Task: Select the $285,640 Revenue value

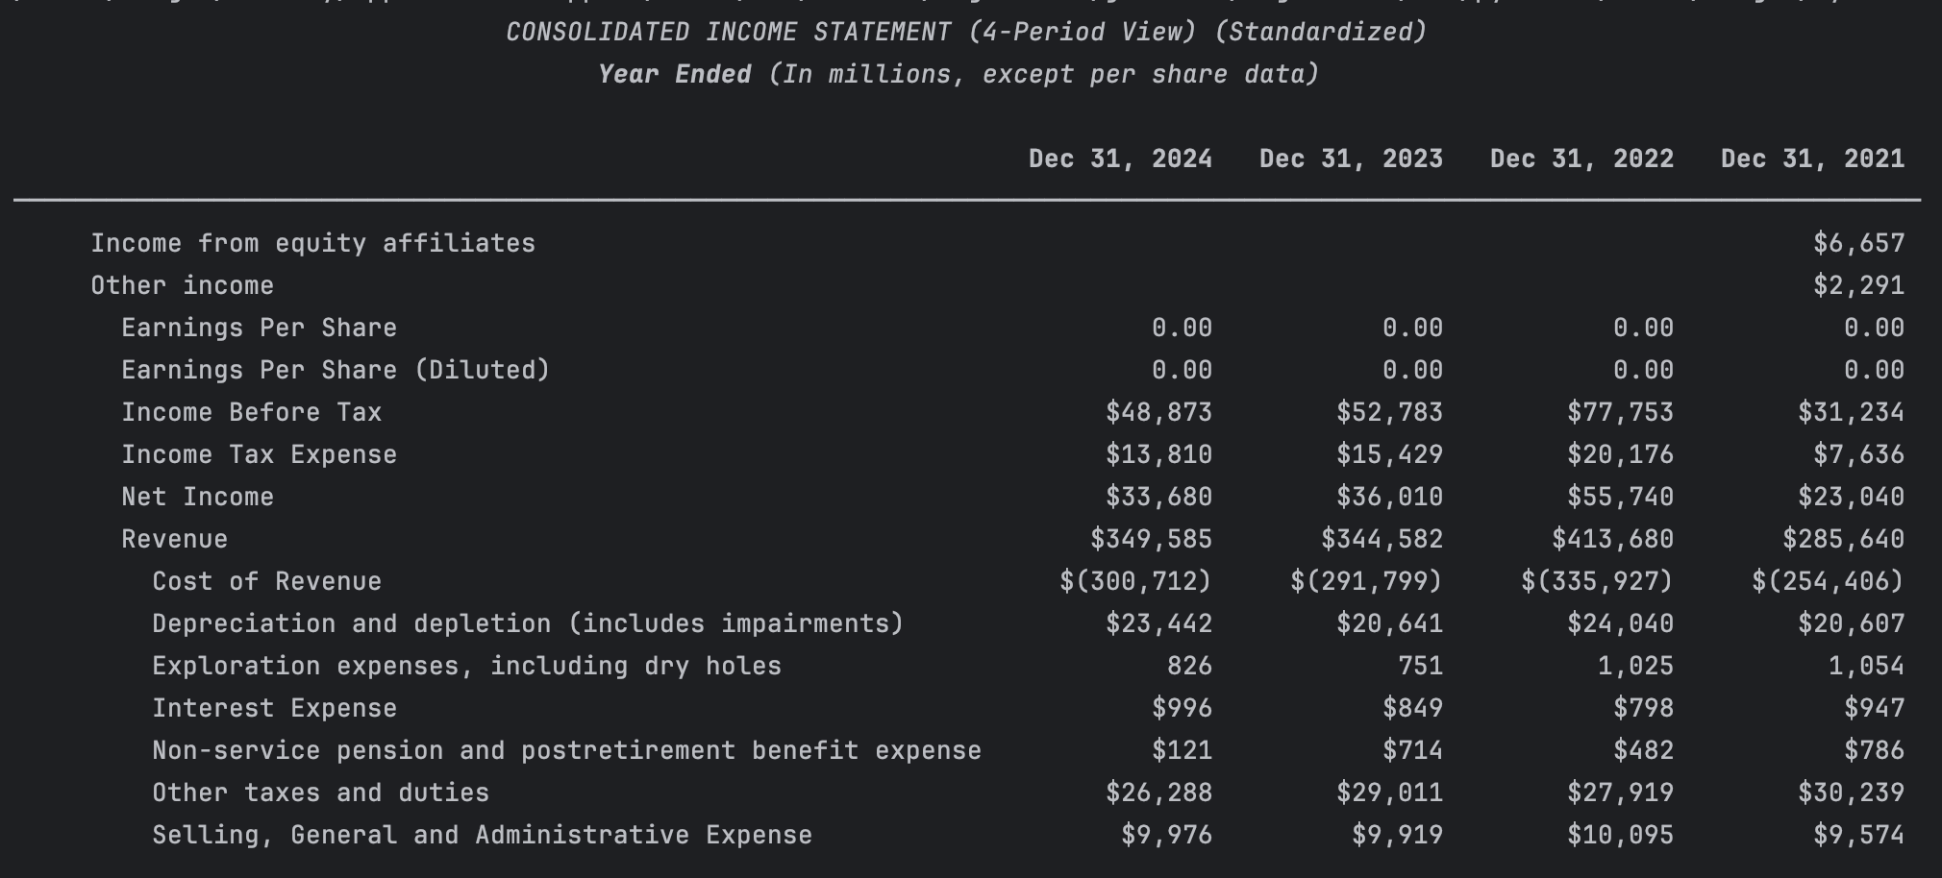Action: point(1844,539)
